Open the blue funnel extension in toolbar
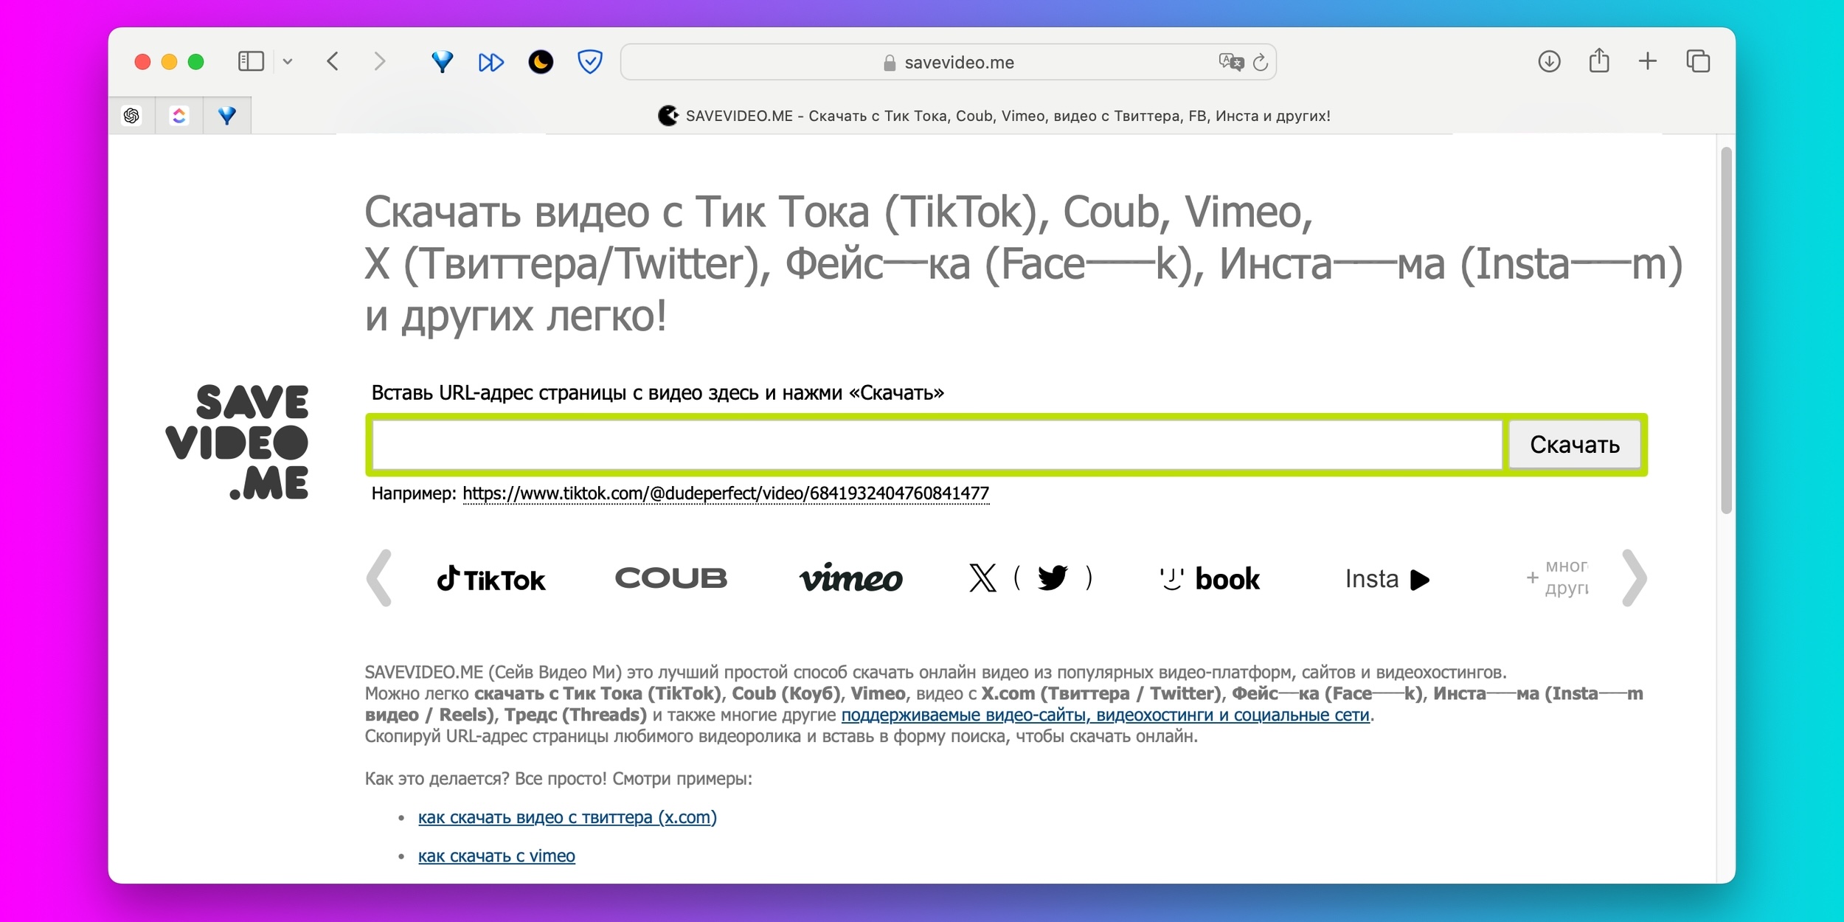The height and width of the screenshot is (922, 1844). (x=442, y=61)
